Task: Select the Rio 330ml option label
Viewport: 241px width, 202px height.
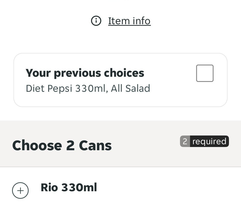Action: 69,187
